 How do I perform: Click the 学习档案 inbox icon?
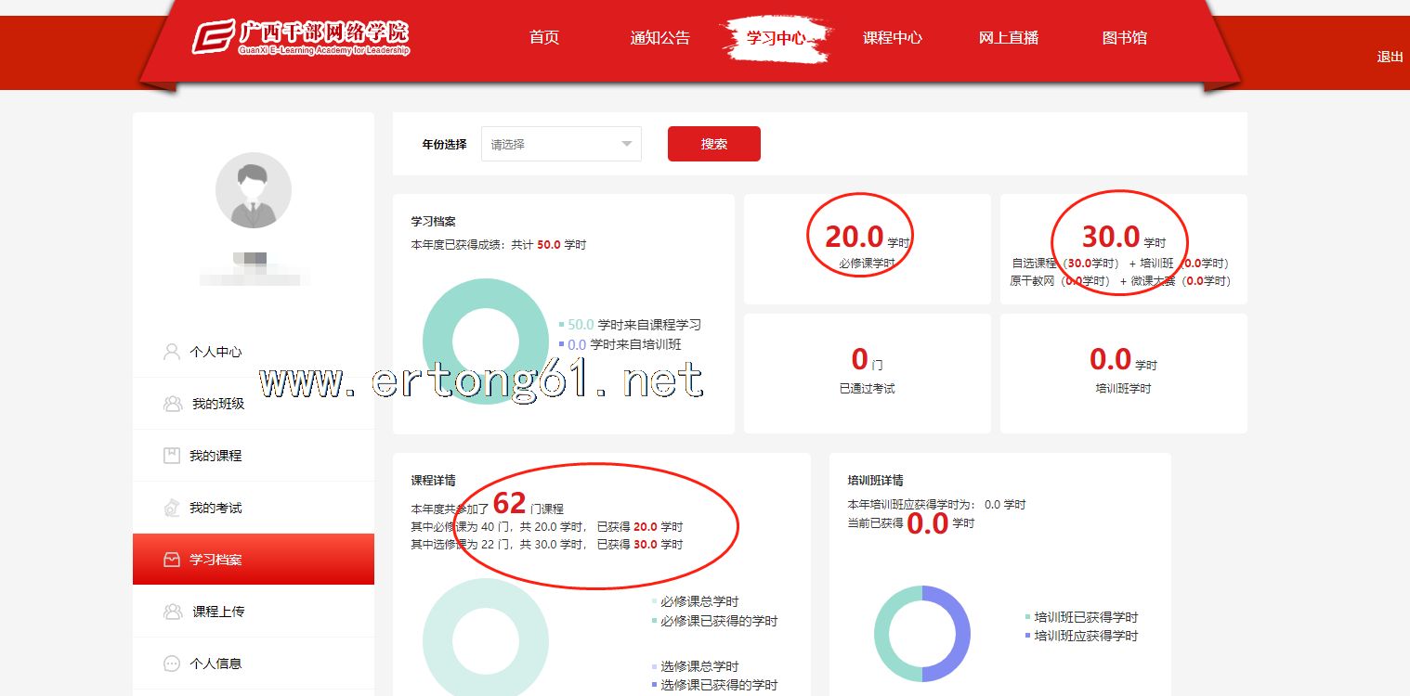pyautogui.click(x=172, y=560)
